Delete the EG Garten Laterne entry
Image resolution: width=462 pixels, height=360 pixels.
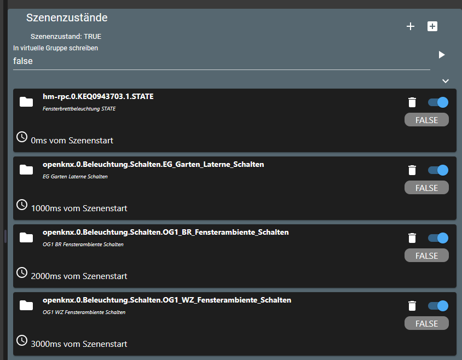click(x=412, y=170)
